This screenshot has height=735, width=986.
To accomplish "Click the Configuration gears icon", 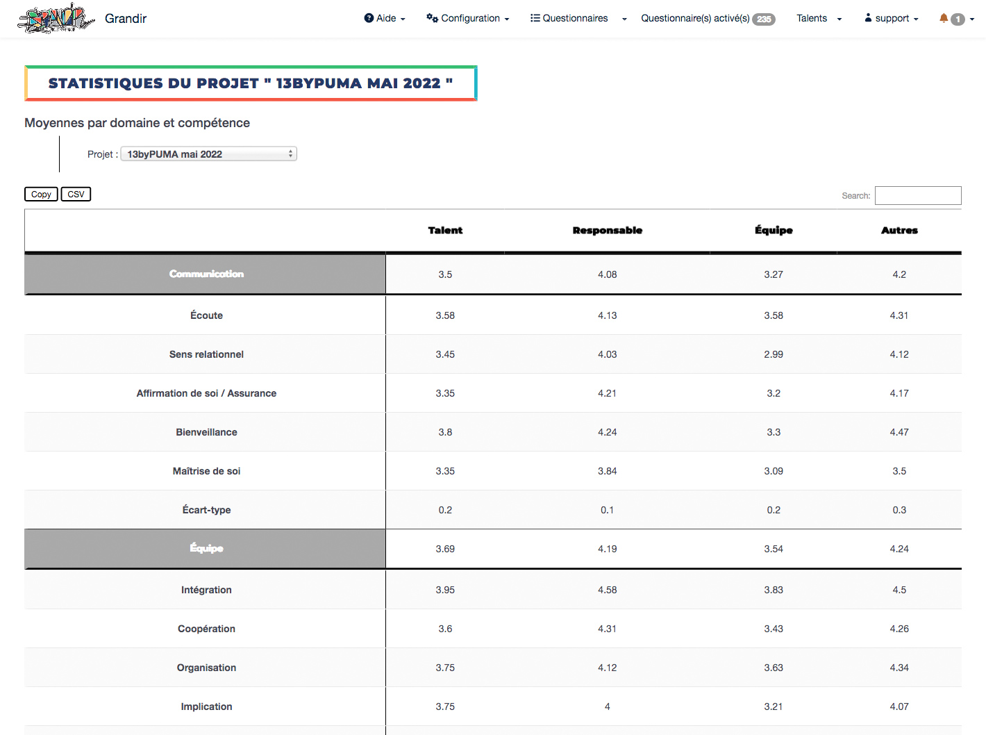I will point(432,18).
